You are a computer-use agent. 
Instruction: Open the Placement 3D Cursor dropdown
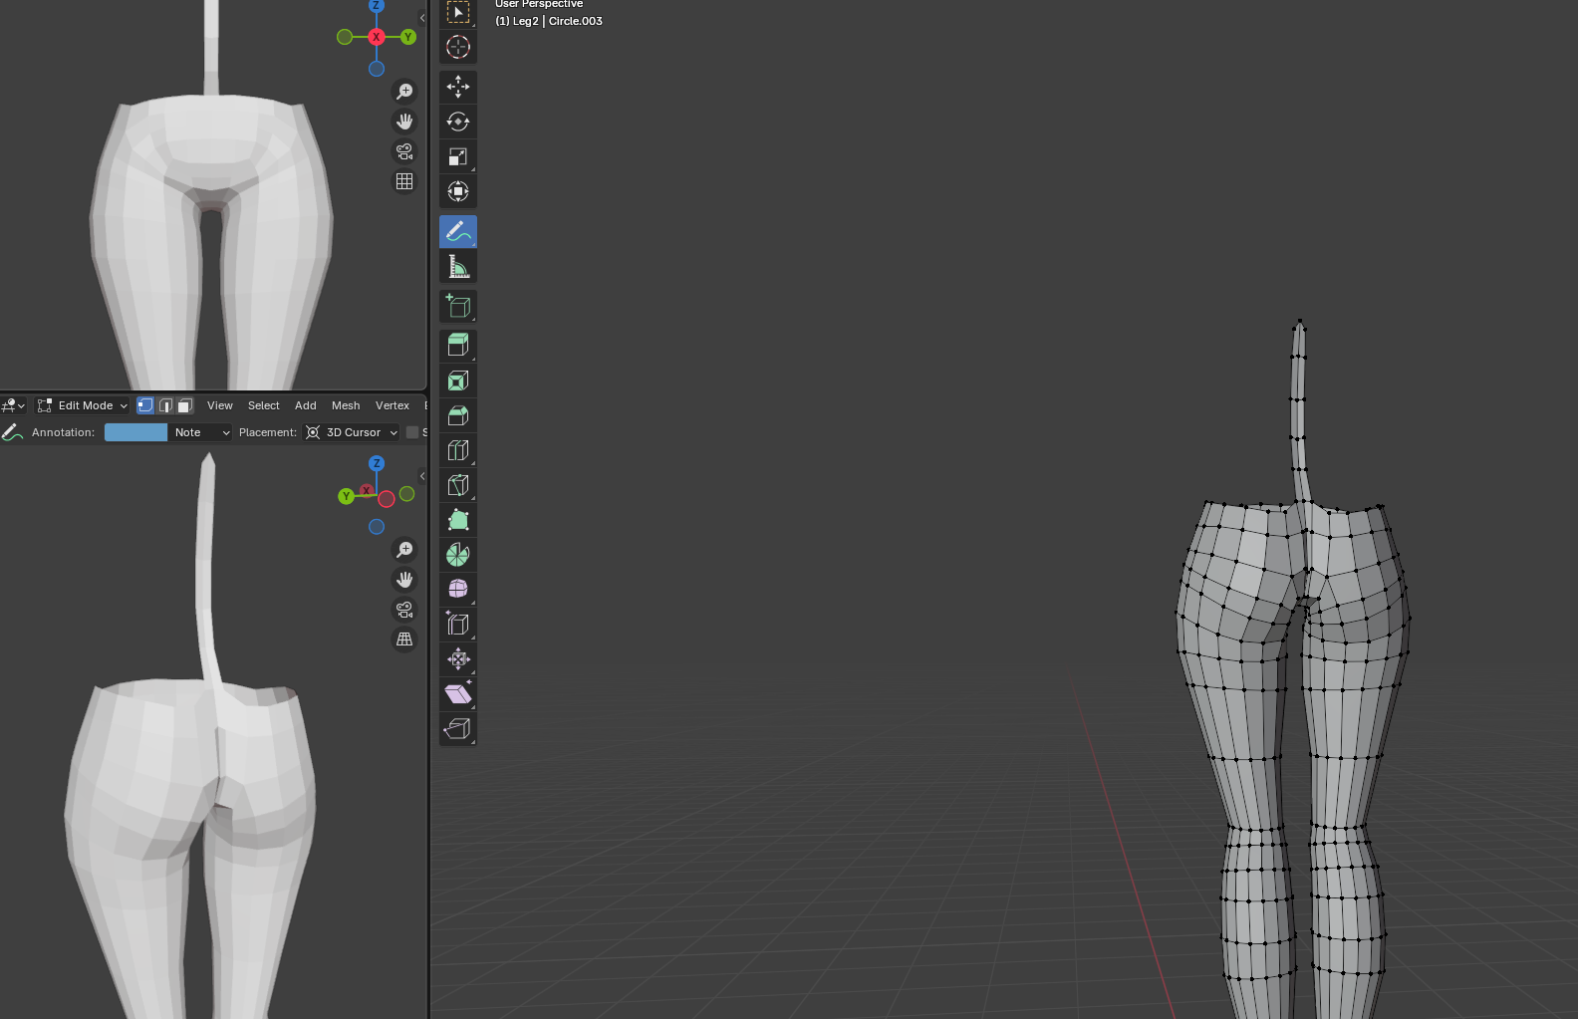pyautogui.click(x=352, y=432)
